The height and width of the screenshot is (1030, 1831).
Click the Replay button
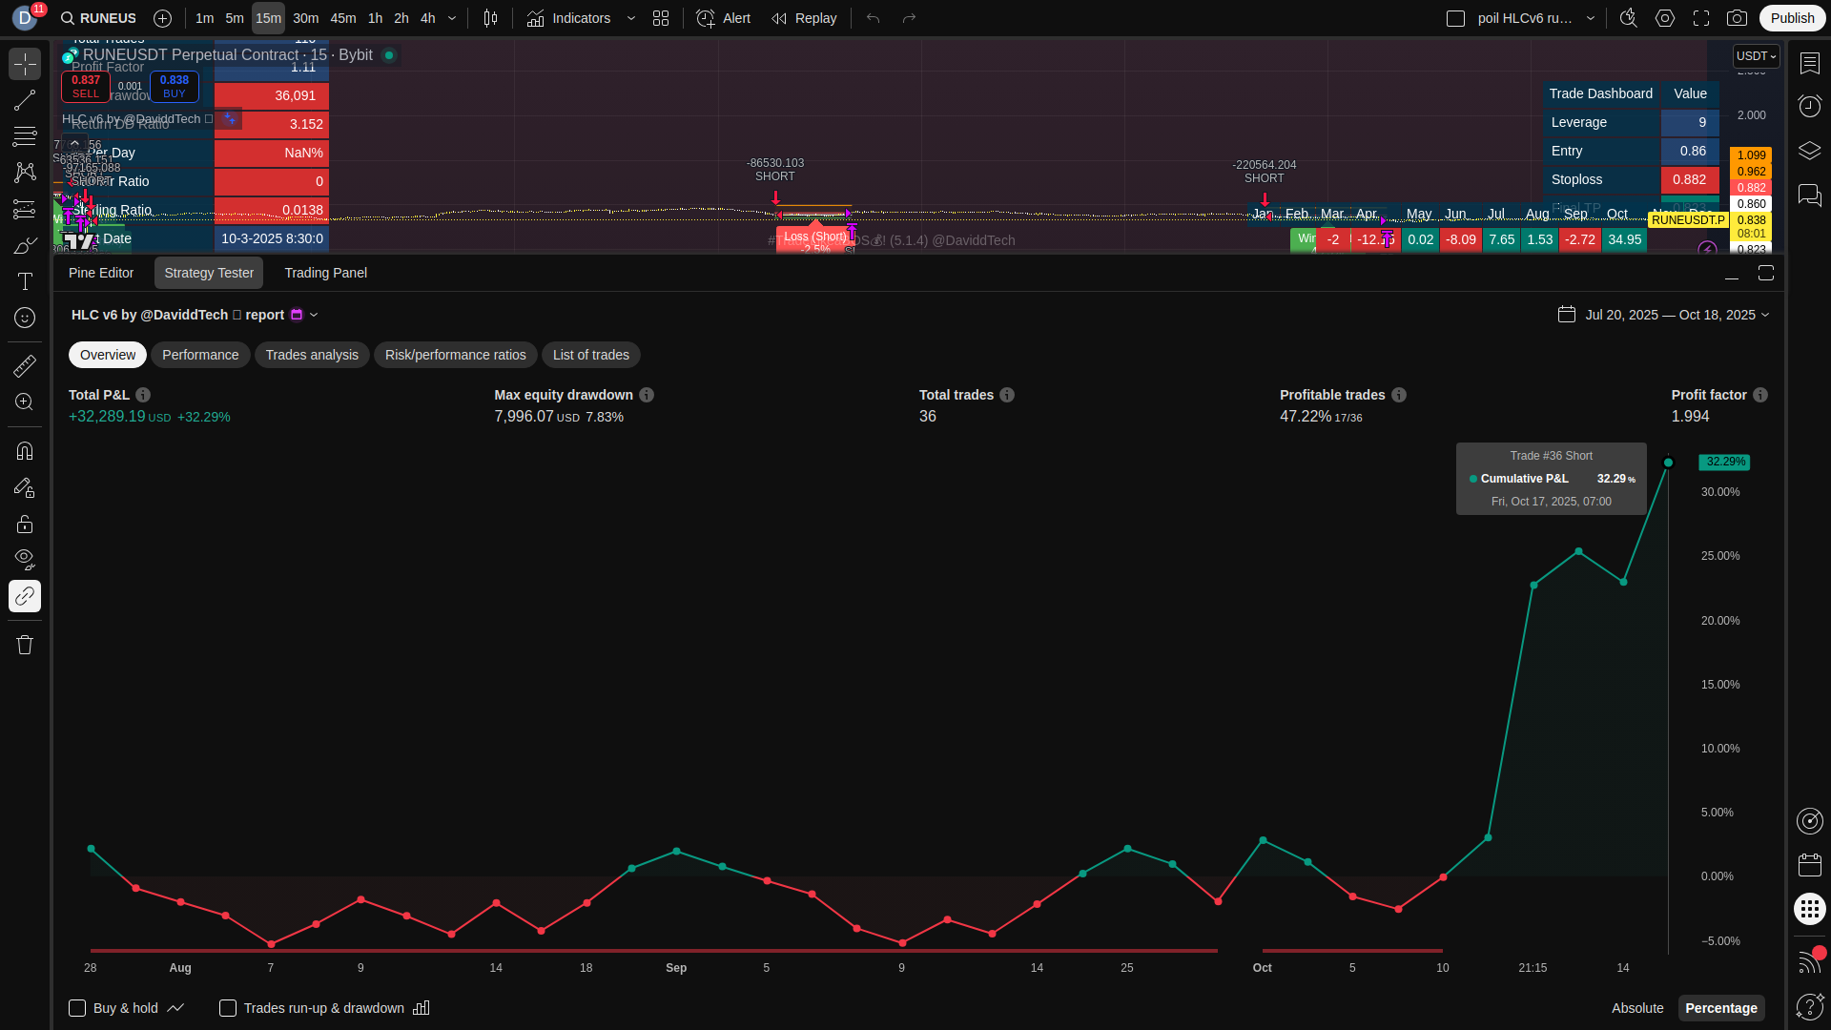coord(805,18)
